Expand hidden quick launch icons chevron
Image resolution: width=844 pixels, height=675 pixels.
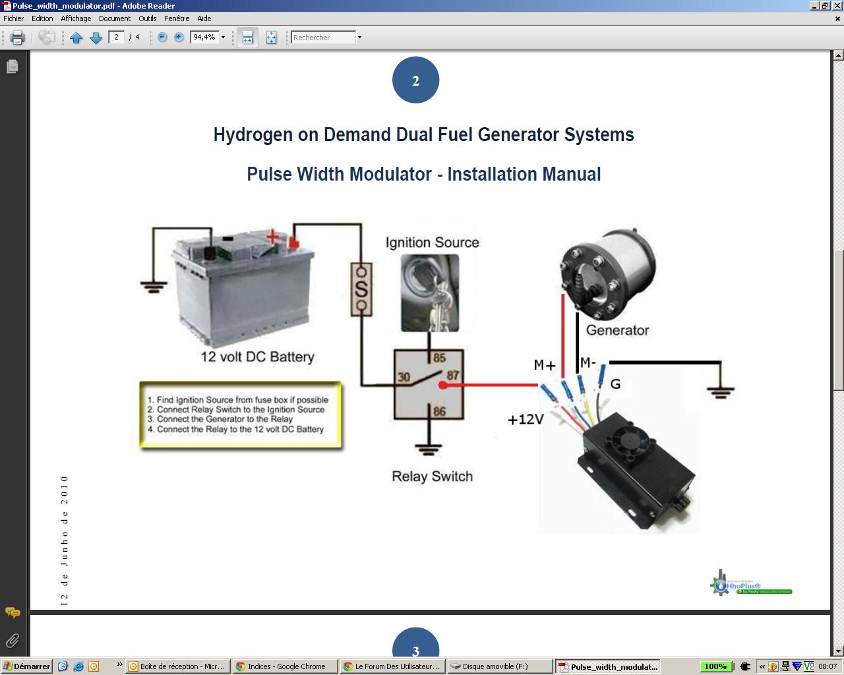(119, 665)
